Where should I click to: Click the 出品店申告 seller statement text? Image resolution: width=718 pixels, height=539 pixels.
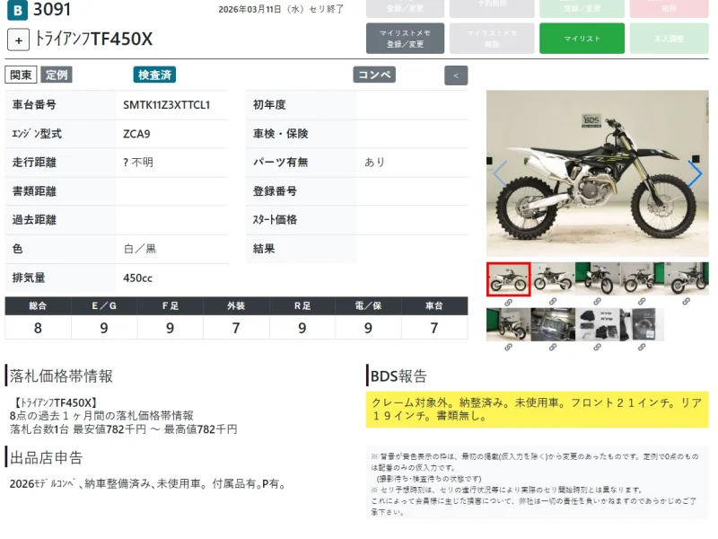[148, 484]
